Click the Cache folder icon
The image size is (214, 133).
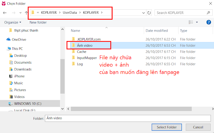pyautogui.click(x=74, y=51)
